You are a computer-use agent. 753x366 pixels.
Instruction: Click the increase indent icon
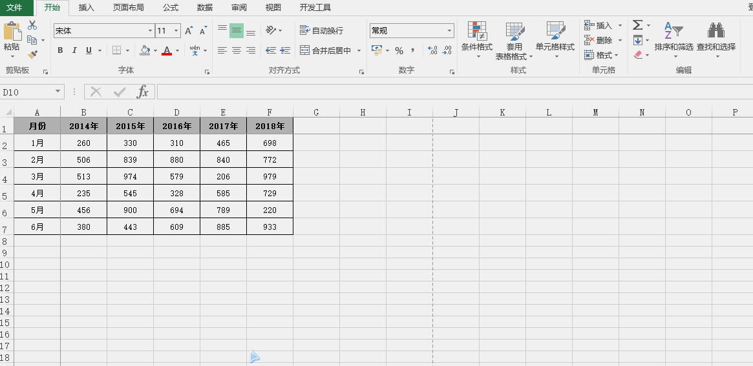coord(285,50)
